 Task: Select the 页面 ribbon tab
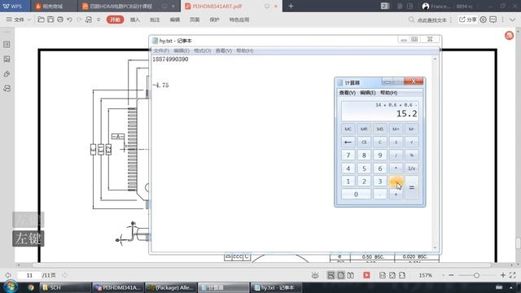point(195,20)
